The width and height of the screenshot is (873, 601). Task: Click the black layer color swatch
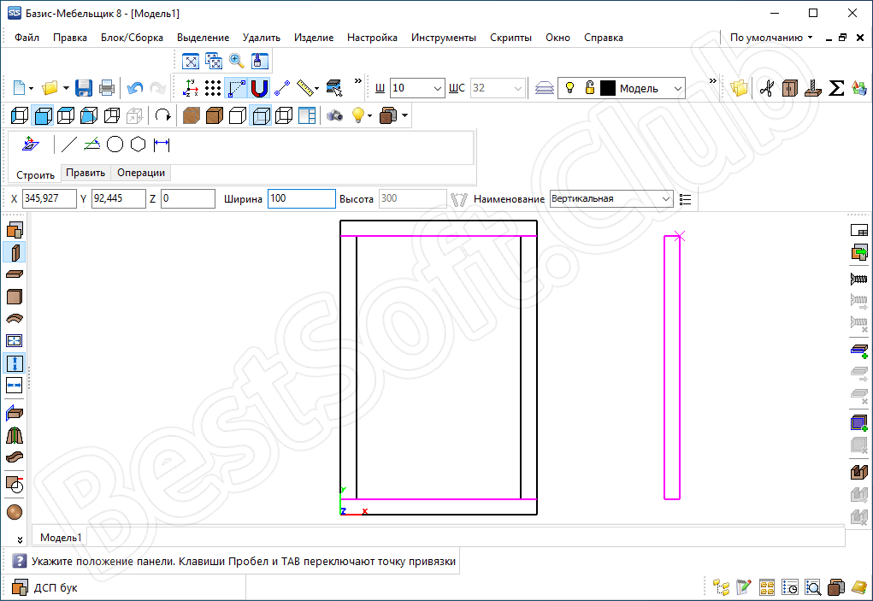[x=608, y=88]
